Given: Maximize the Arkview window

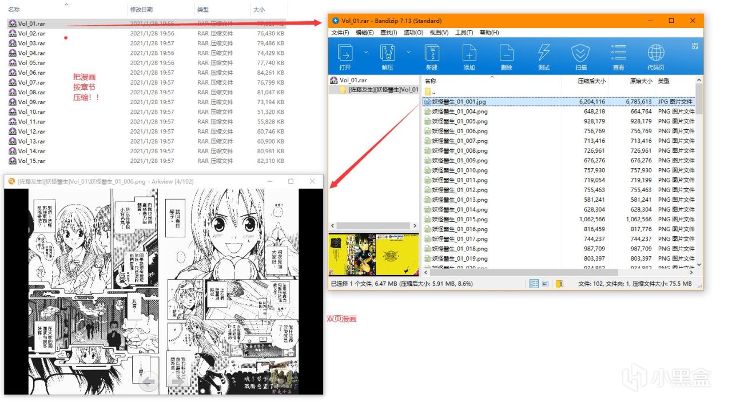Looking at the screenshot, I should pyautogui.click(x=291, y=181).
